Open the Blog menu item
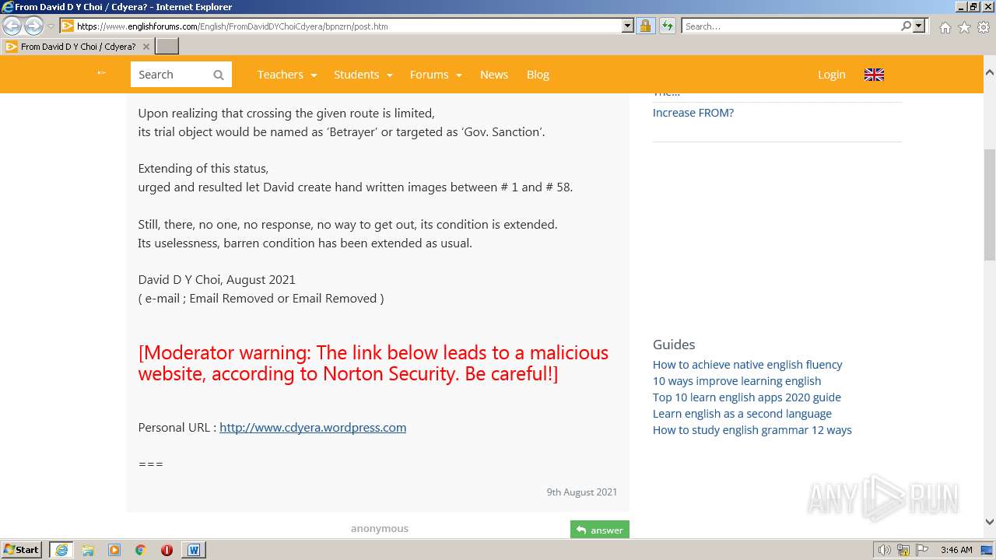 [538, 75]
